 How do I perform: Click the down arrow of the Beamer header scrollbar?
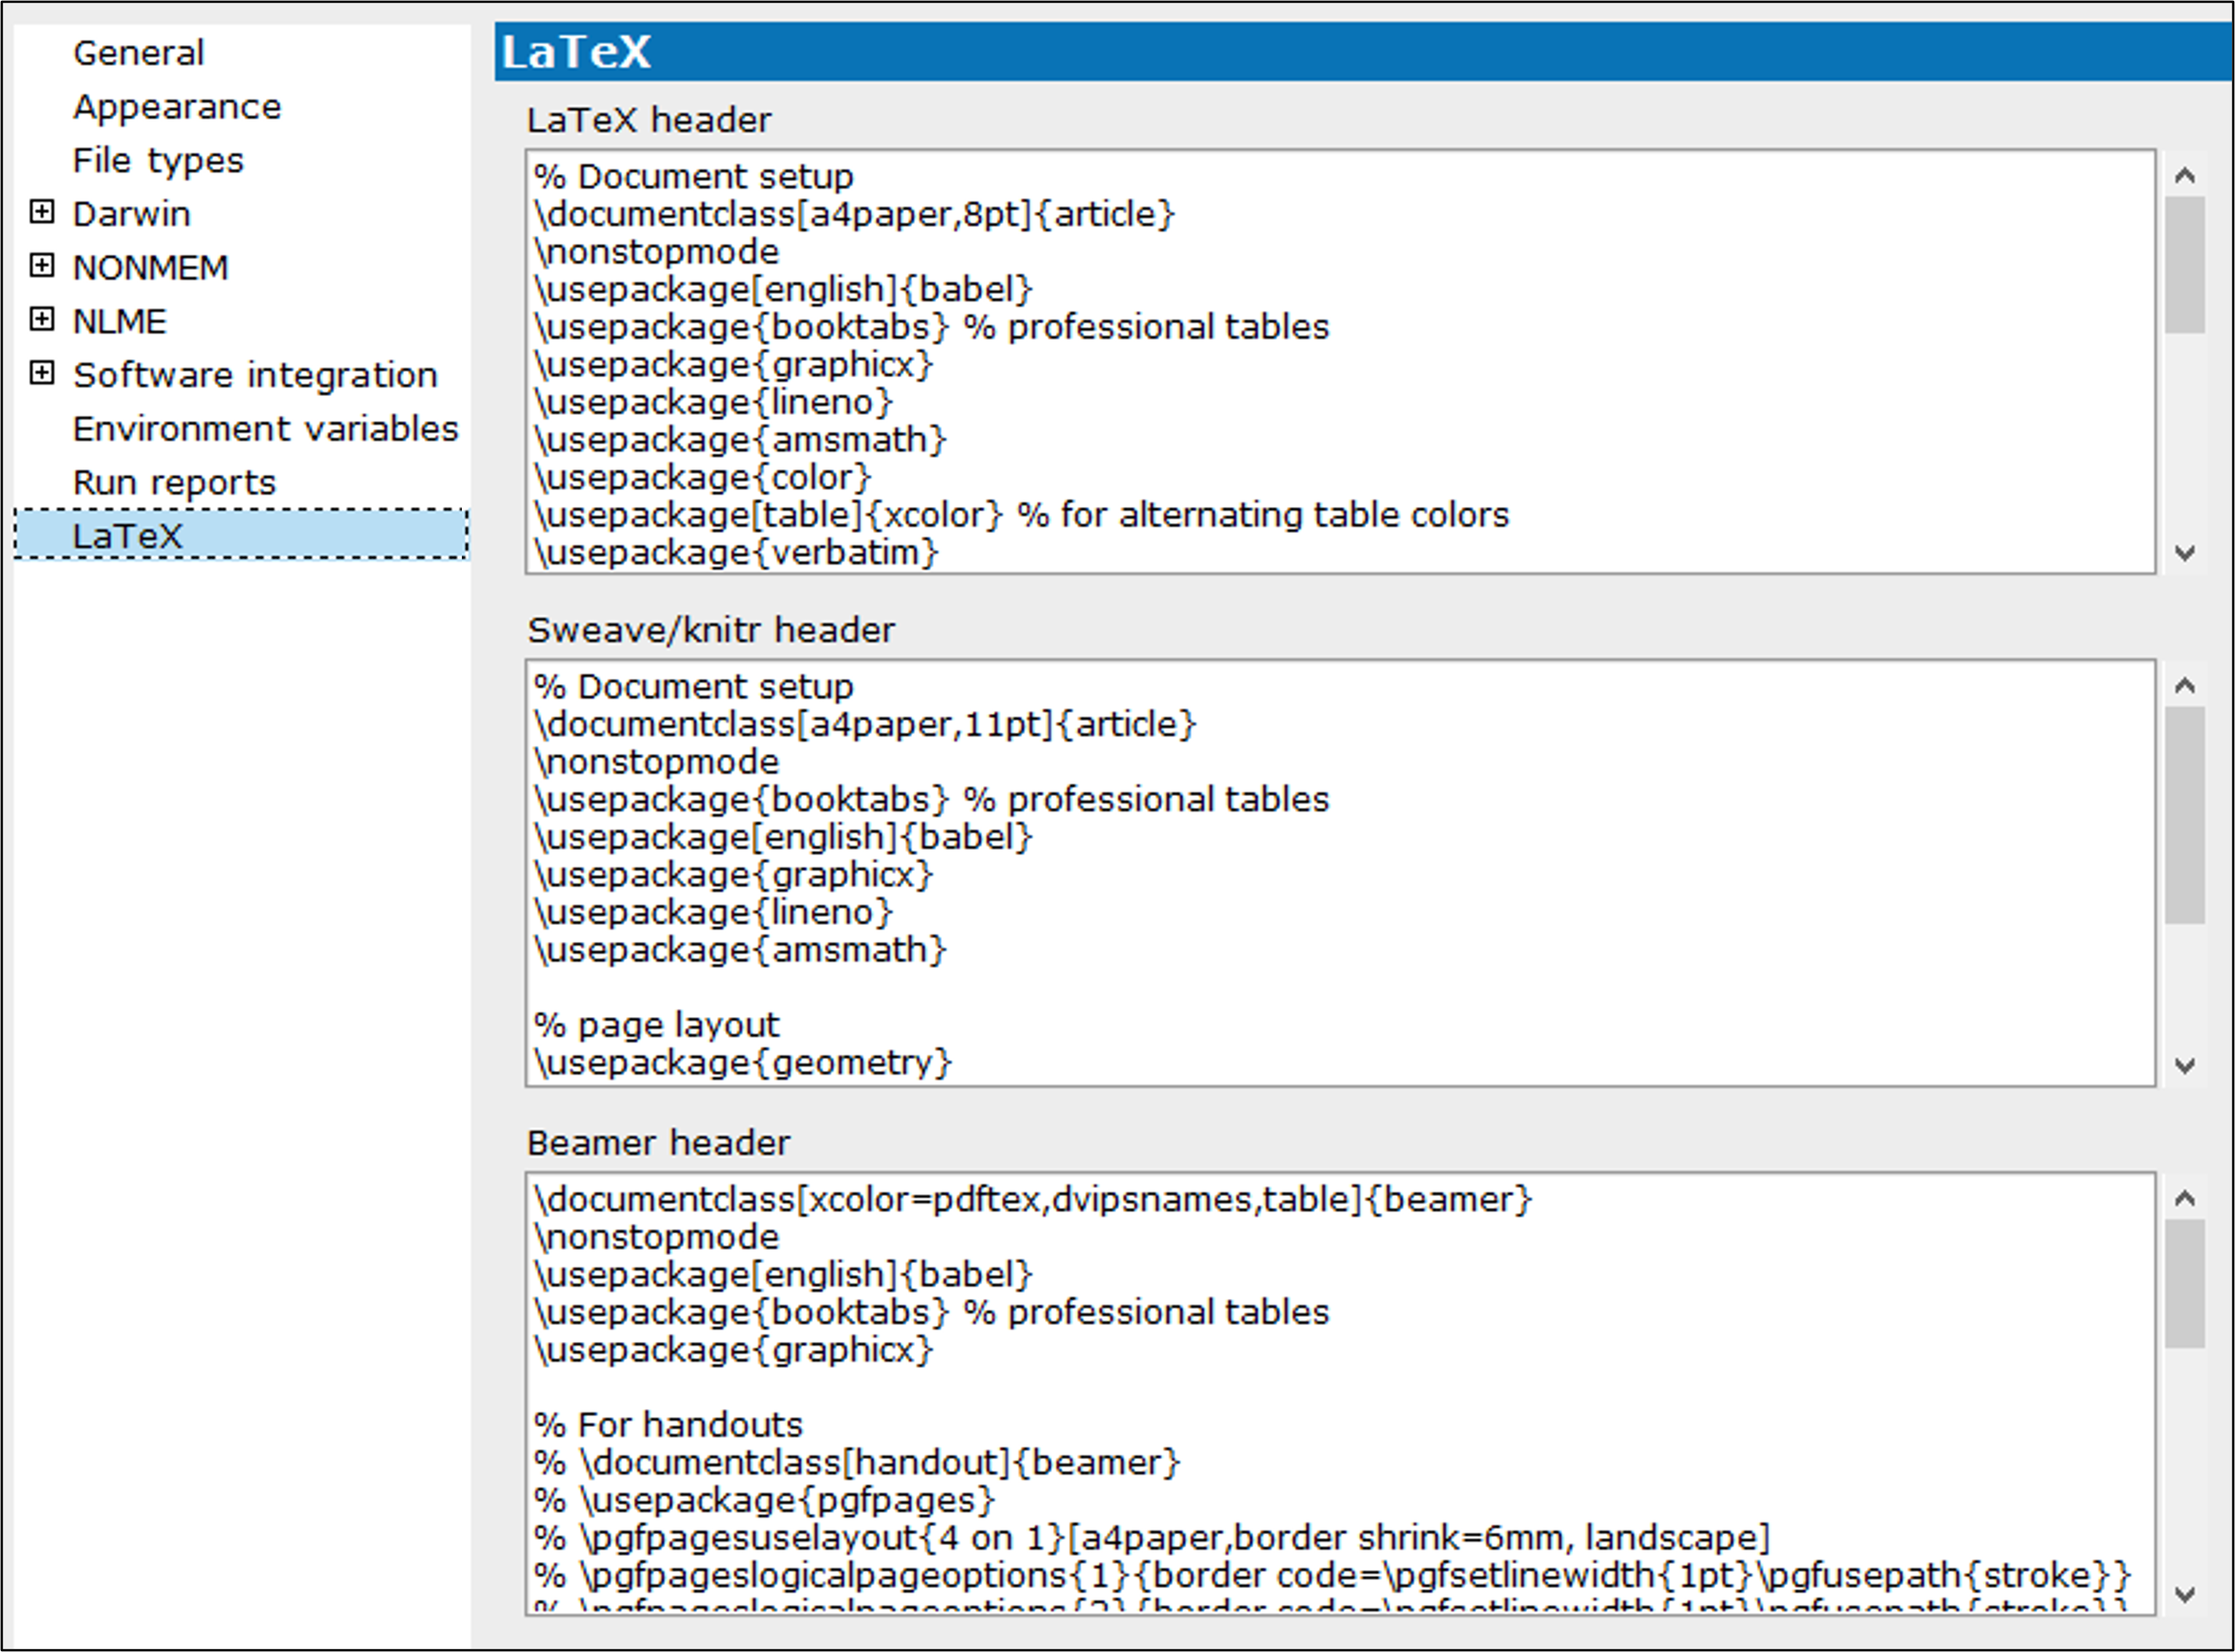coord(2185,1594)
